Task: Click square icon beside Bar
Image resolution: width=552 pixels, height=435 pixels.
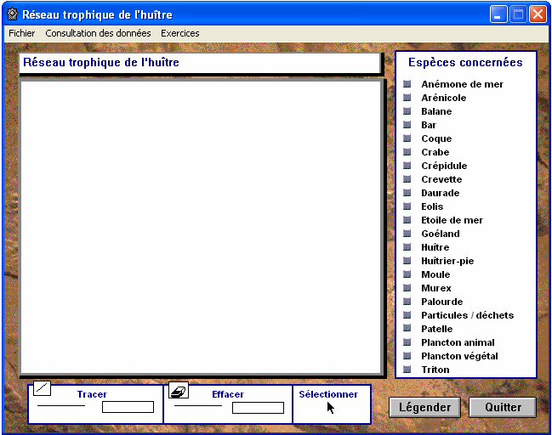Action: (407, 125)
